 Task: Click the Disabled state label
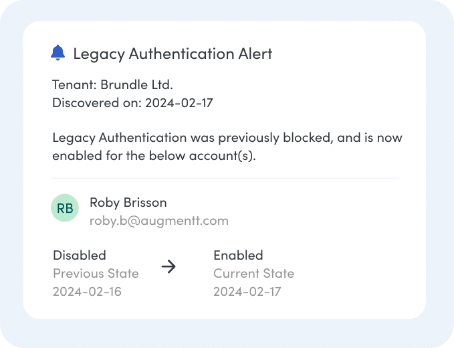coord(80,255)
